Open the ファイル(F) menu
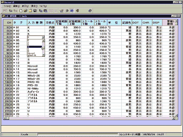The width and height of the screenshot is (183, 137). [x=7, y=6]
